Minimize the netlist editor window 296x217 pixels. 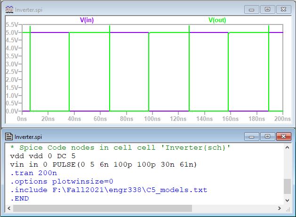(x=252, y=137)
